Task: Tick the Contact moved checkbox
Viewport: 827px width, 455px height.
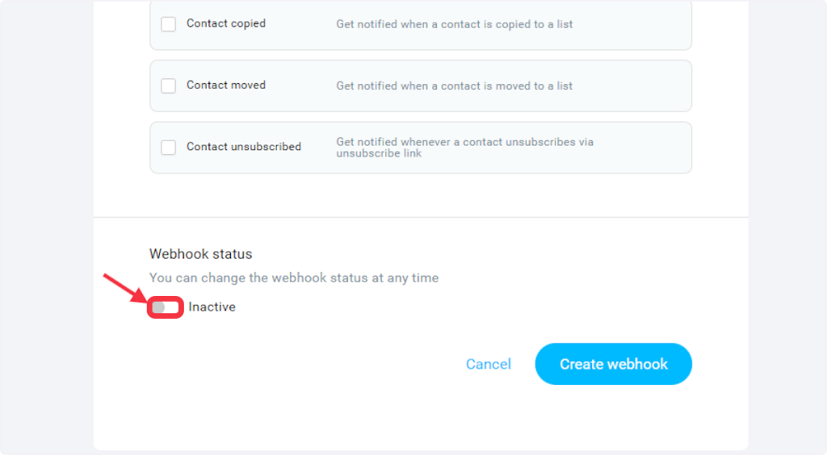Action: 168,86
